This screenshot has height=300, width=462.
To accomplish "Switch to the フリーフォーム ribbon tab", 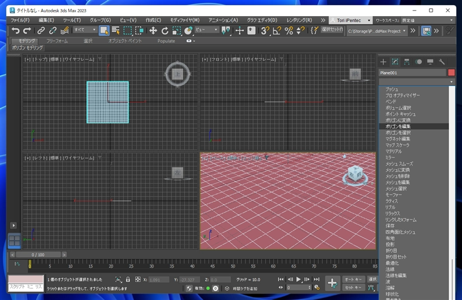I will coord(57,41).
